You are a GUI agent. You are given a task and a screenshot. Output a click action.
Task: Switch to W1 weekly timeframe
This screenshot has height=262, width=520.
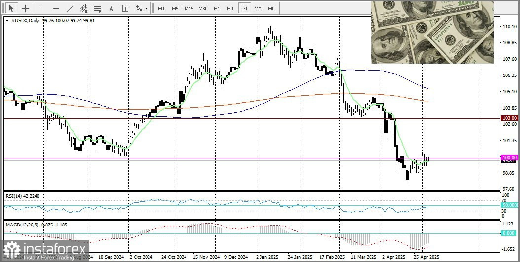[259, 8]
